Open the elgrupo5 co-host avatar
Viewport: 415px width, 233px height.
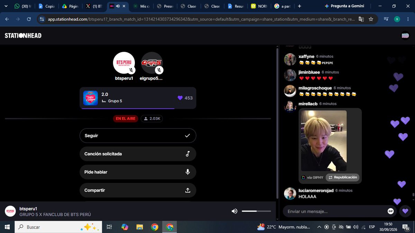tap(152, 63)
